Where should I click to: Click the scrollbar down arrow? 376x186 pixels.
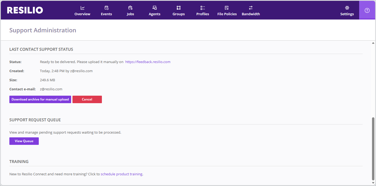point(373,183)
